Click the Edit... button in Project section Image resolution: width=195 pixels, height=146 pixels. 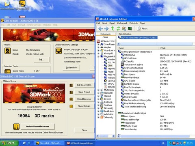41,60
